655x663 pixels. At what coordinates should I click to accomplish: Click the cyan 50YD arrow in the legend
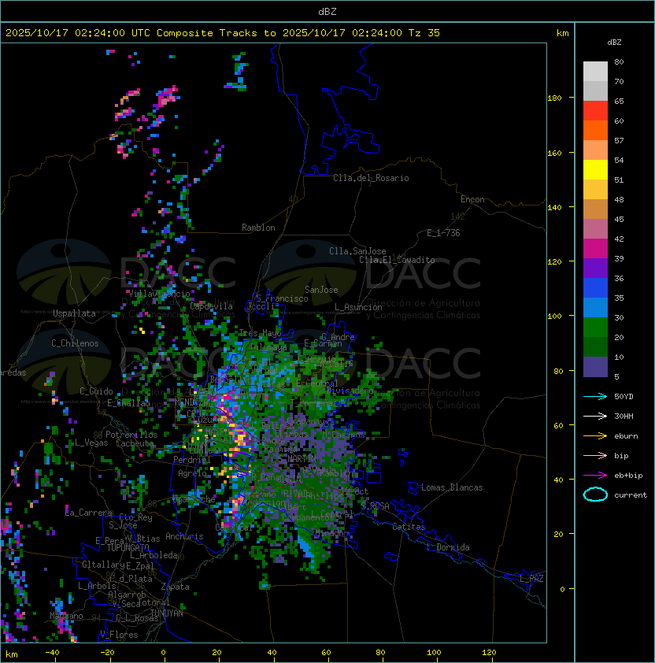595,396
